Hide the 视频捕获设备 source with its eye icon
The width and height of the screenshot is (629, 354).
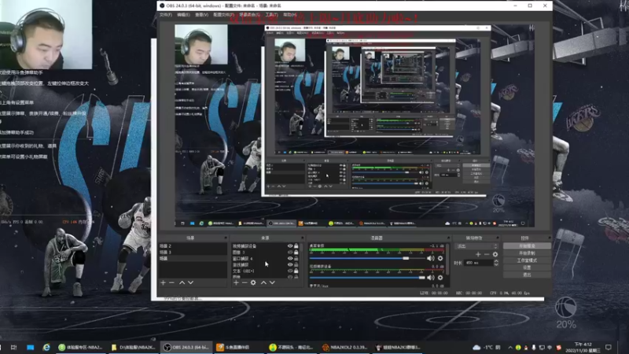point(290,246)
